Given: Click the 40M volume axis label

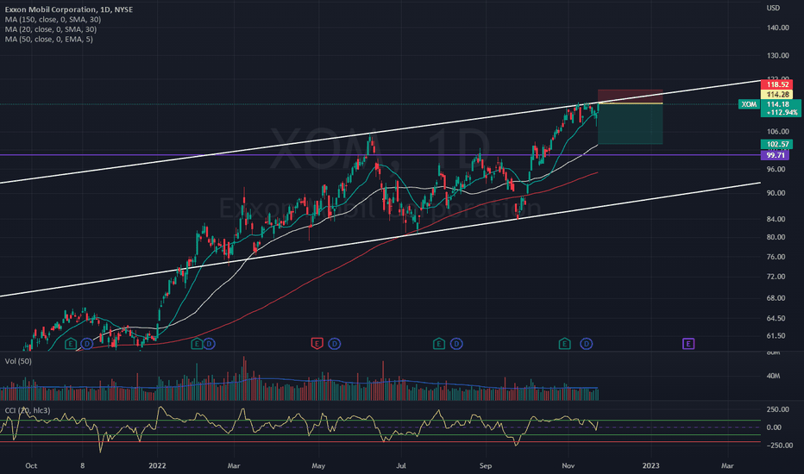Looking at the screenshot, I should [773, 376].
